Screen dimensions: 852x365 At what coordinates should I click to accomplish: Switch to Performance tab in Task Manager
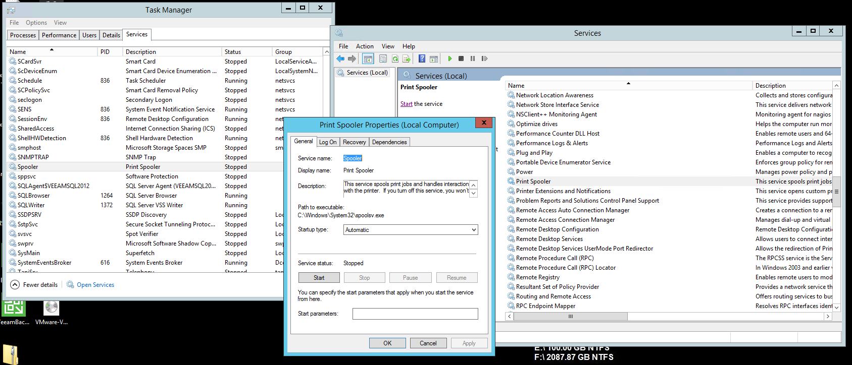(x=59, y=35)
